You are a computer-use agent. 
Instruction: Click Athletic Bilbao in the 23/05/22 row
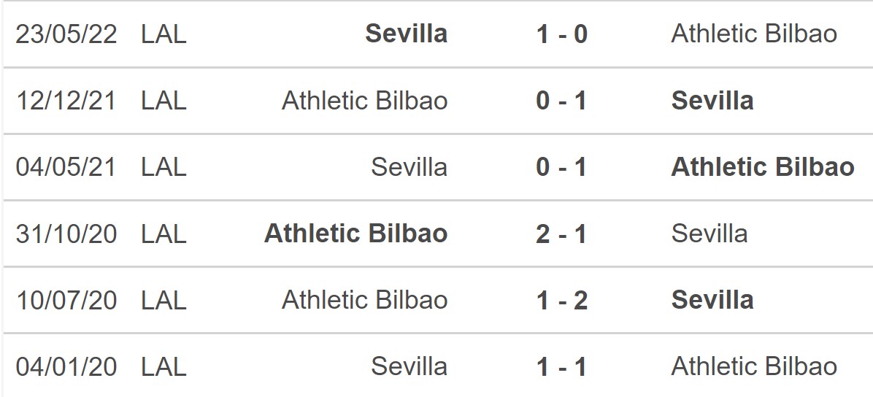tap(754, 34)
